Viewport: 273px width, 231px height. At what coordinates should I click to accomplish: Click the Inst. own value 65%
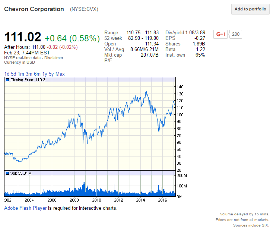200,55
